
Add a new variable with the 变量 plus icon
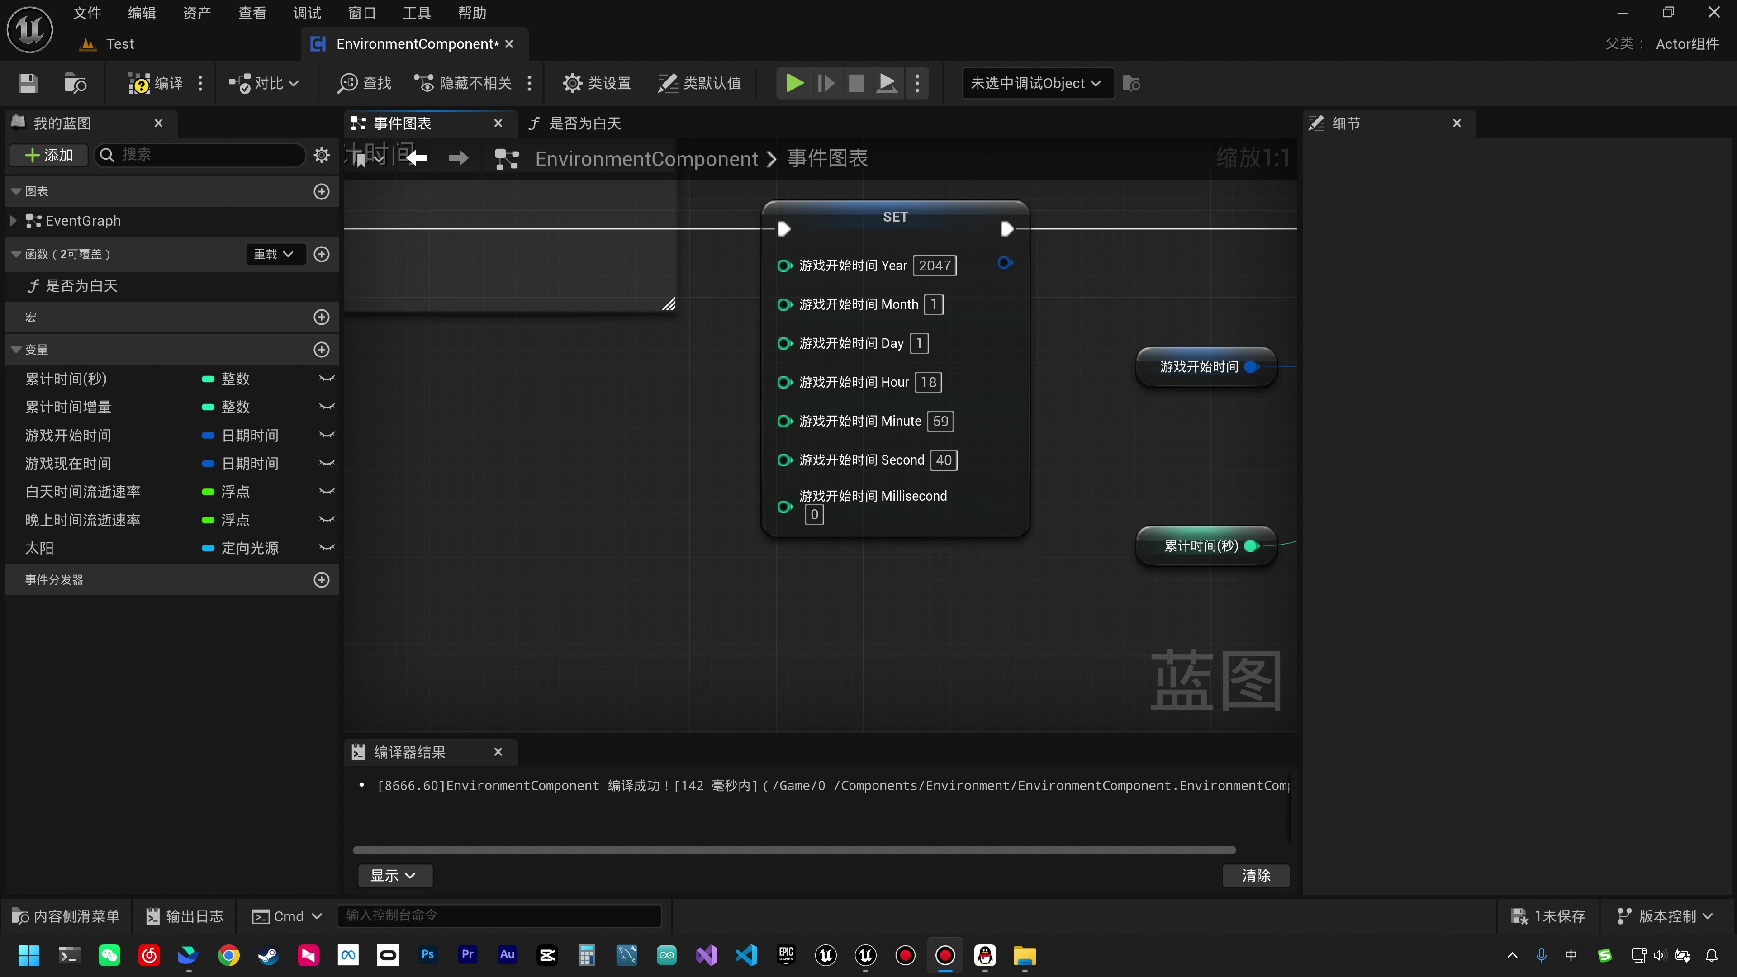click(322, 349)
